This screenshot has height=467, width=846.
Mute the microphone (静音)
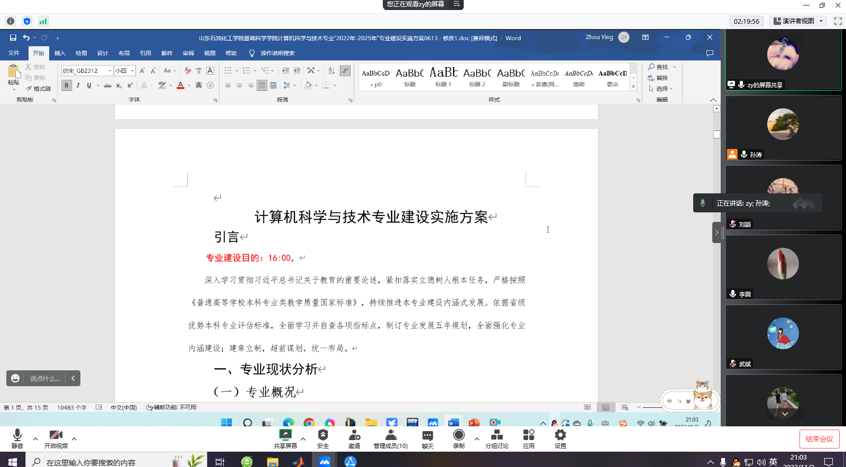coord(17,435)
